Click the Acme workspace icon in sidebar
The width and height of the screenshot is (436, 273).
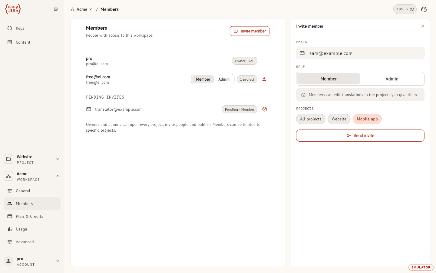[x=8, y=176]
